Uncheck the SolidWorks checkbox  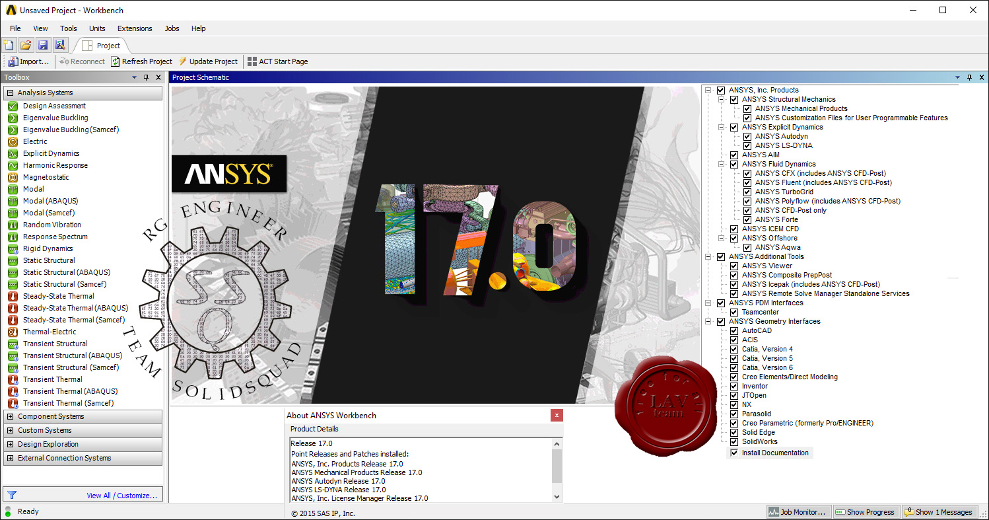[734, 441]
